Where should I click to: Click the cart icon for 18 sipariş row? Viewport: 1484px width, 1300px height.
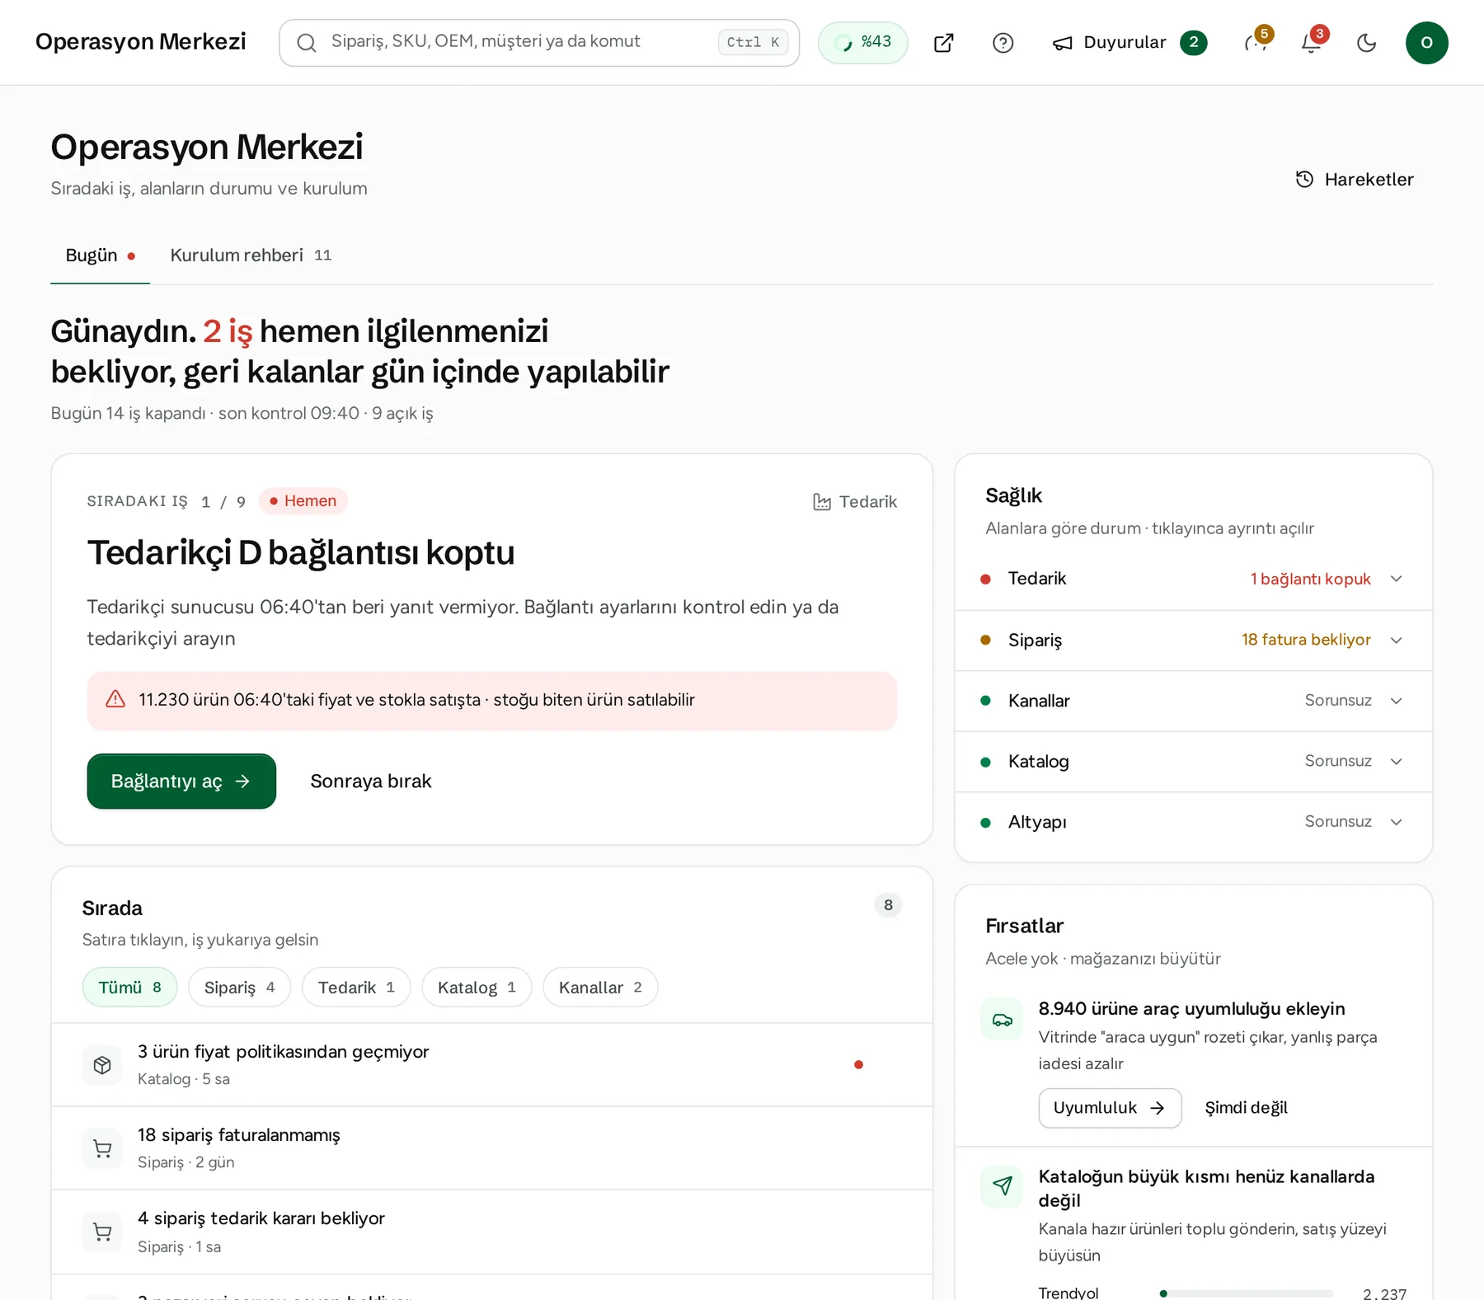[102, 1148]
